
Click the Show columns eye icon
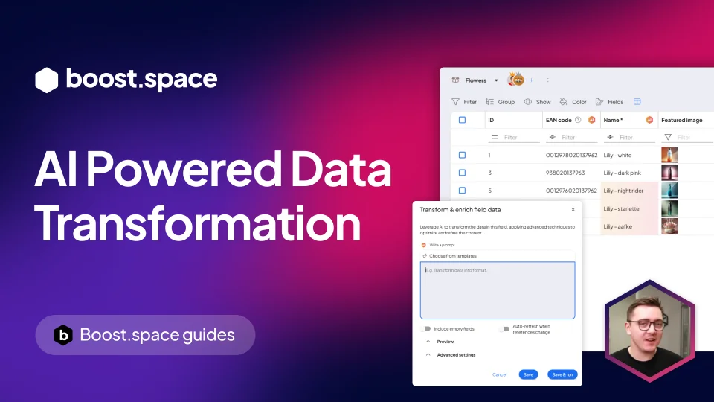[528, 102]
